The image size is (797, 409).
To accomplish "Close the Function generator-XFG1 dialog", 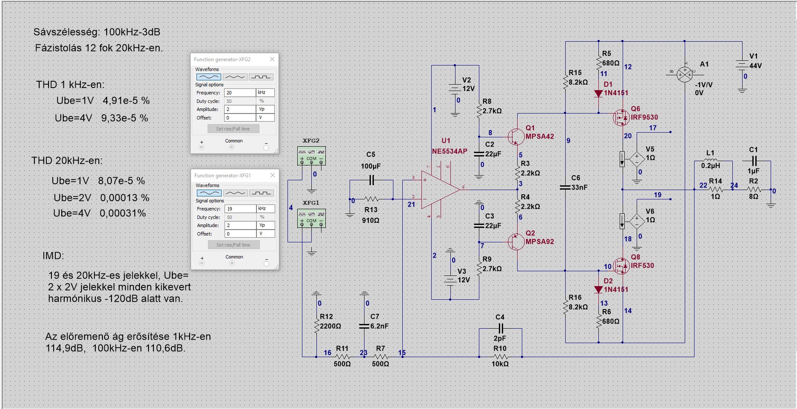I will point(273,175).
